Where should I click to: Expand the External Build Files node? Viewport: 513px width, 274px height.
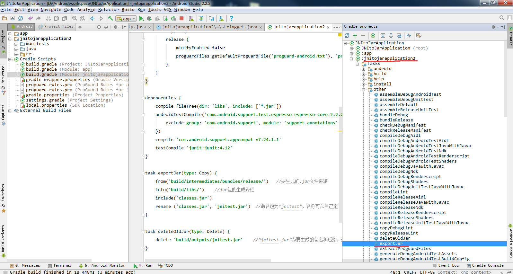[x=10, y=110]
